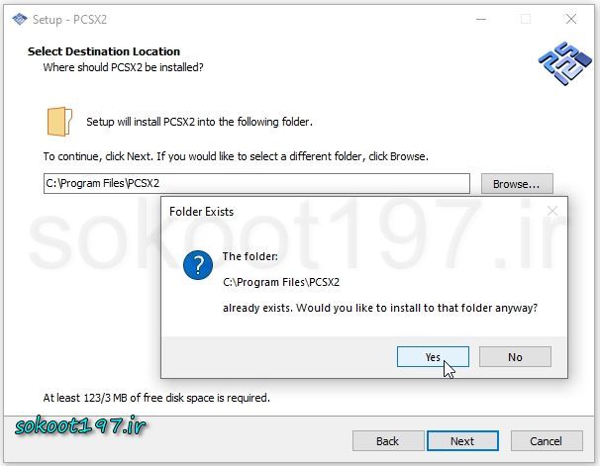Click the yellow folder icon

click(x=60, y=121)
